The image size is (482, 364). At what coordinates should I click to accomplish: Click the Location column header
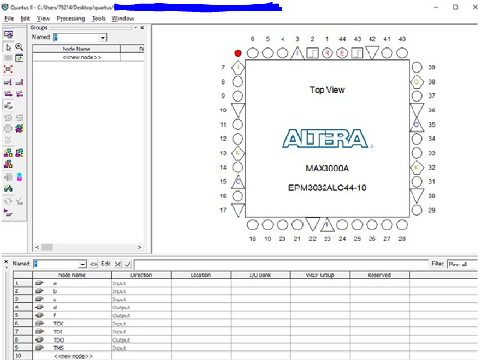click(x=201, y=275)
